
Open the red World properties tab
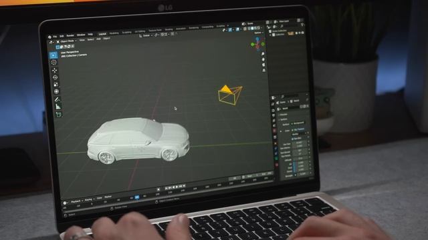[274, 131]
